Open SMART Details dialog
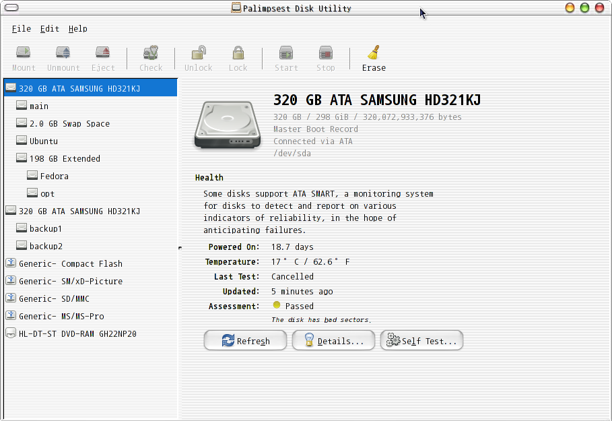The image size is (612, 421). (333, 341)
